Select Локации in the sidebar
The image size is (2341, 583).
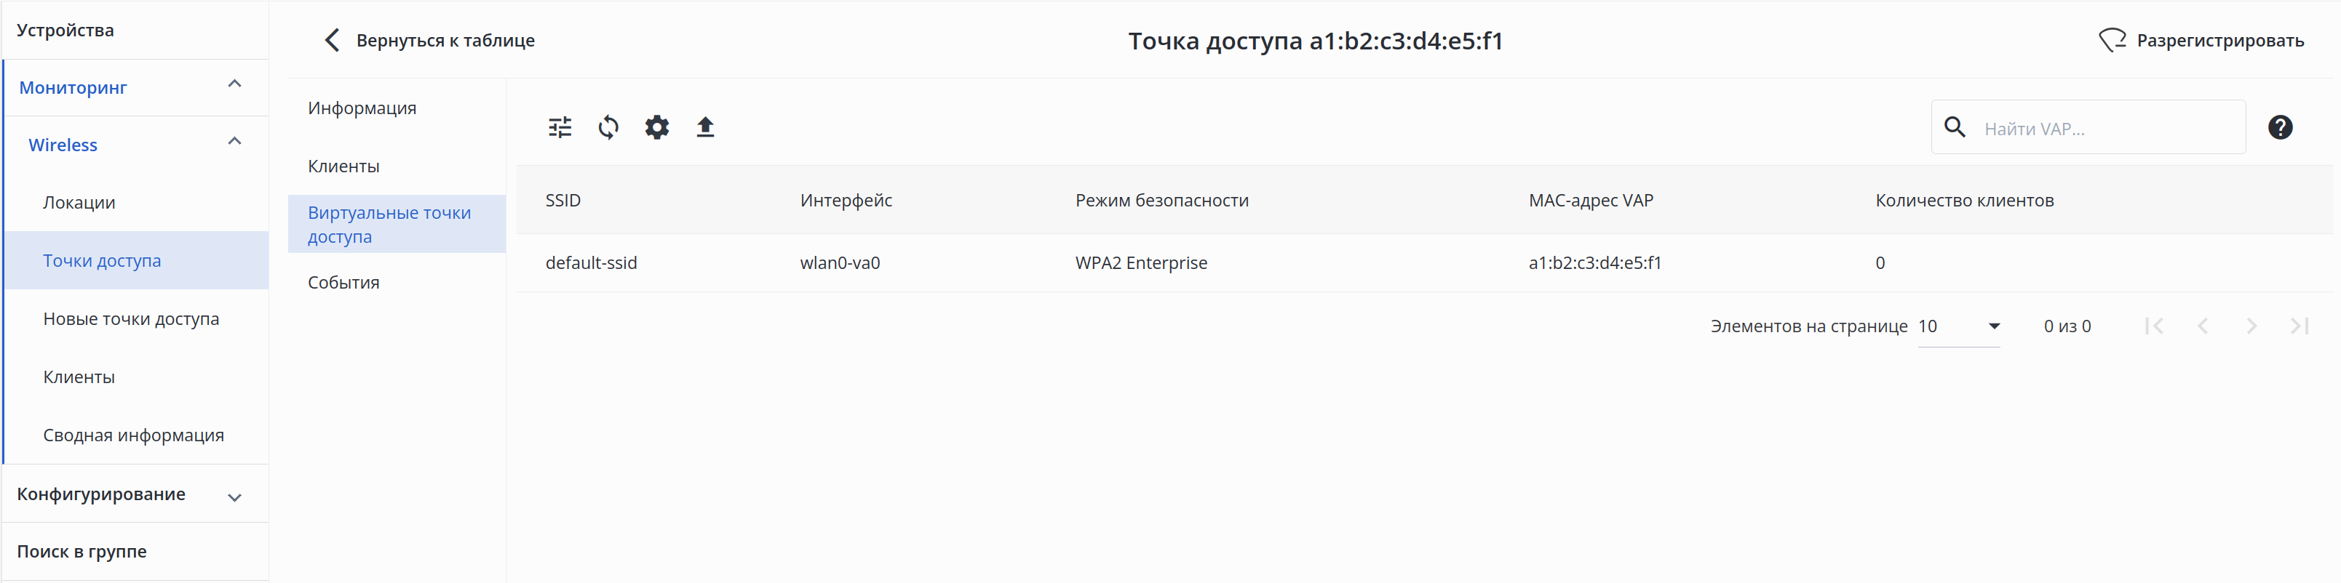coord(79,203)
